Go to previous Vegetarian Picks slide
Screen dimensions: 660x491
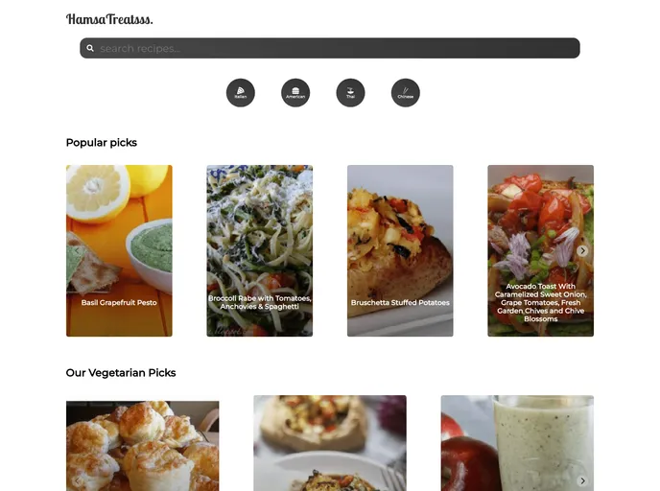click(77, 480)
